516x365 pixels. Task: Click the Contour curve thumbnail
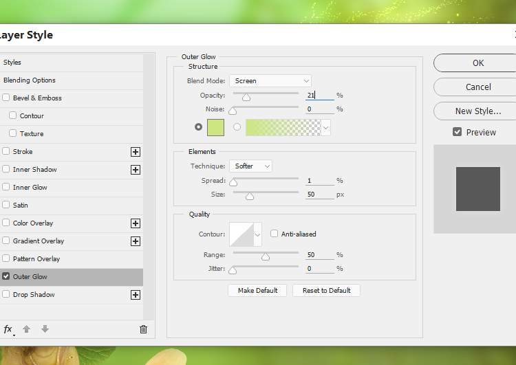[241, 234]
